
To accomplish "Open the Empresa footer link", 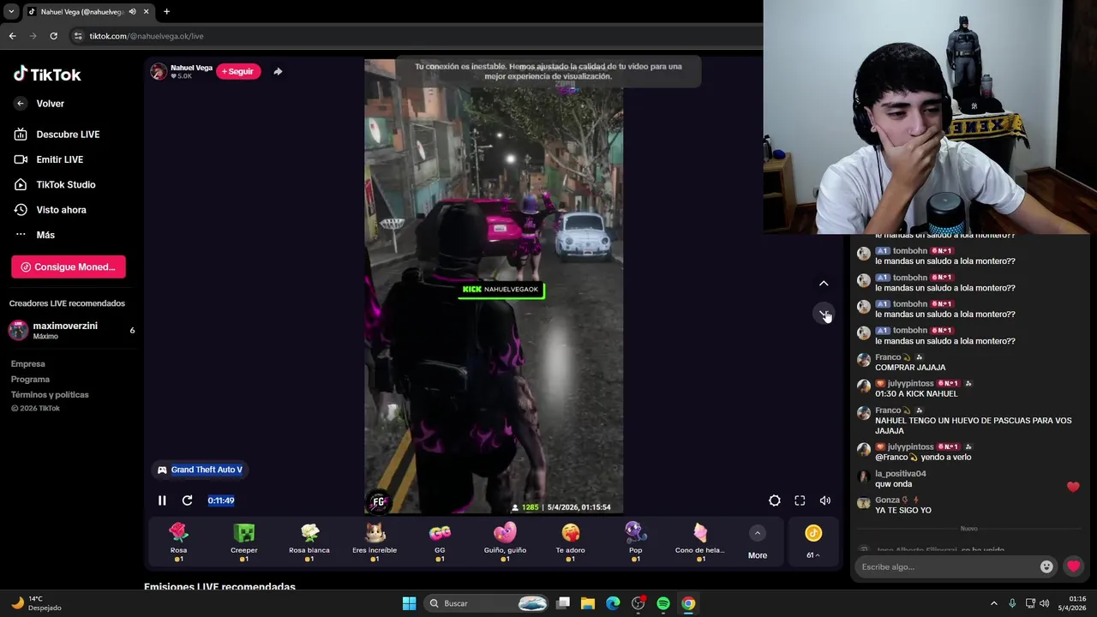I will 27,364.
